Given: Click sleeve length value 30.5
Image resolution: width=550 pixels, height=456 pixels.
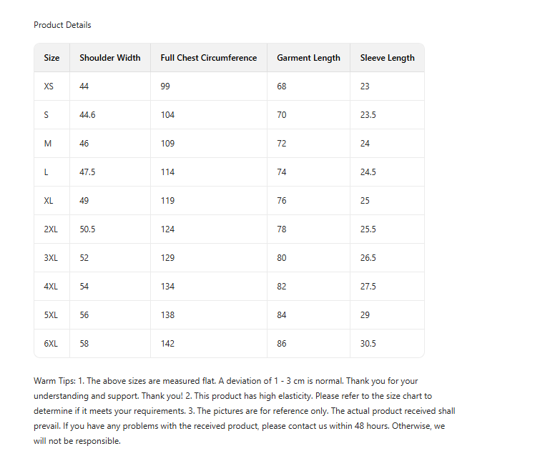Looking at the screenshot, I should 368,344.
